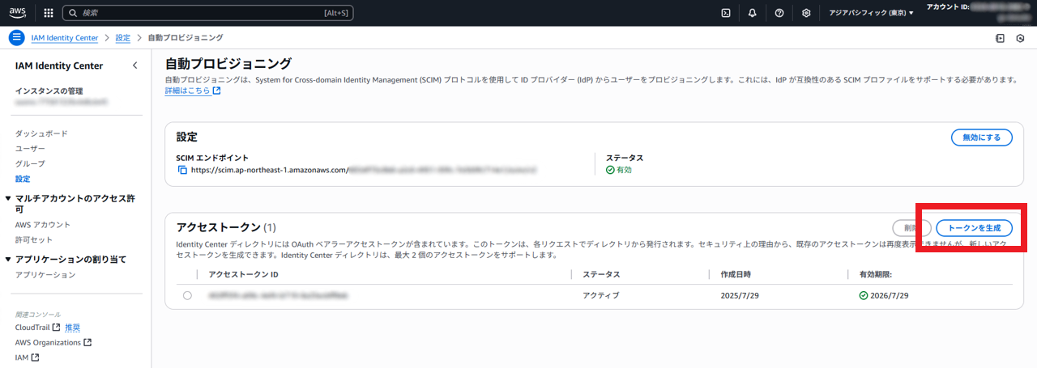The image size is (1037, 368).
Task: Open ユーザー in the sidebar
Action: pyautogui.click(x=30, y=149)
